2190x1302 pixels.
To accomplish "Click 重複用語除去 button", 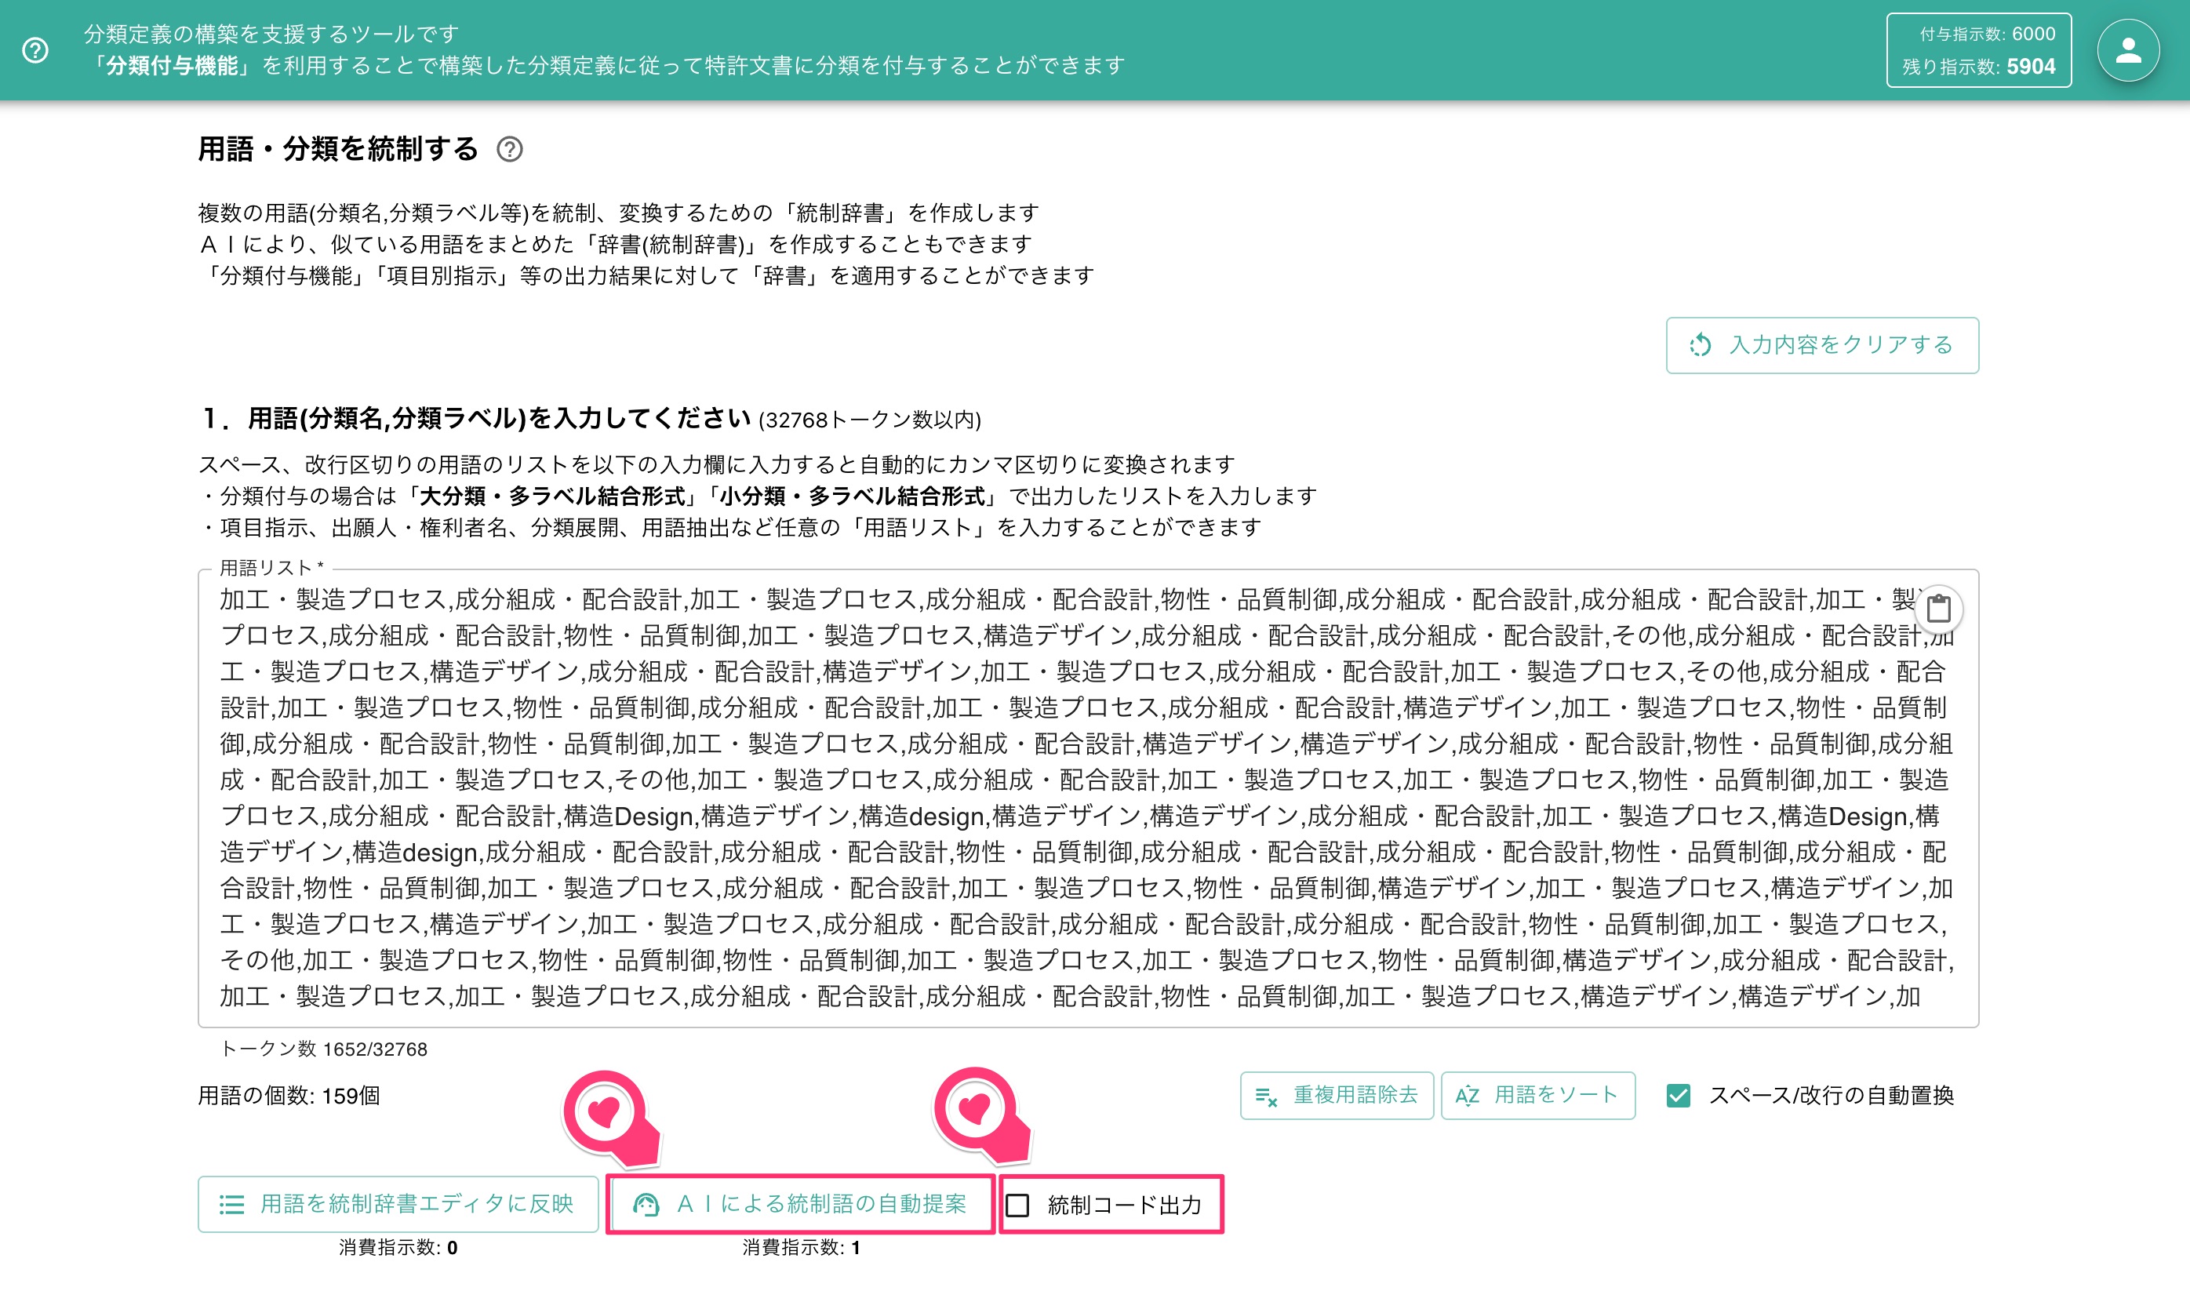I will click(1337, 1095).
